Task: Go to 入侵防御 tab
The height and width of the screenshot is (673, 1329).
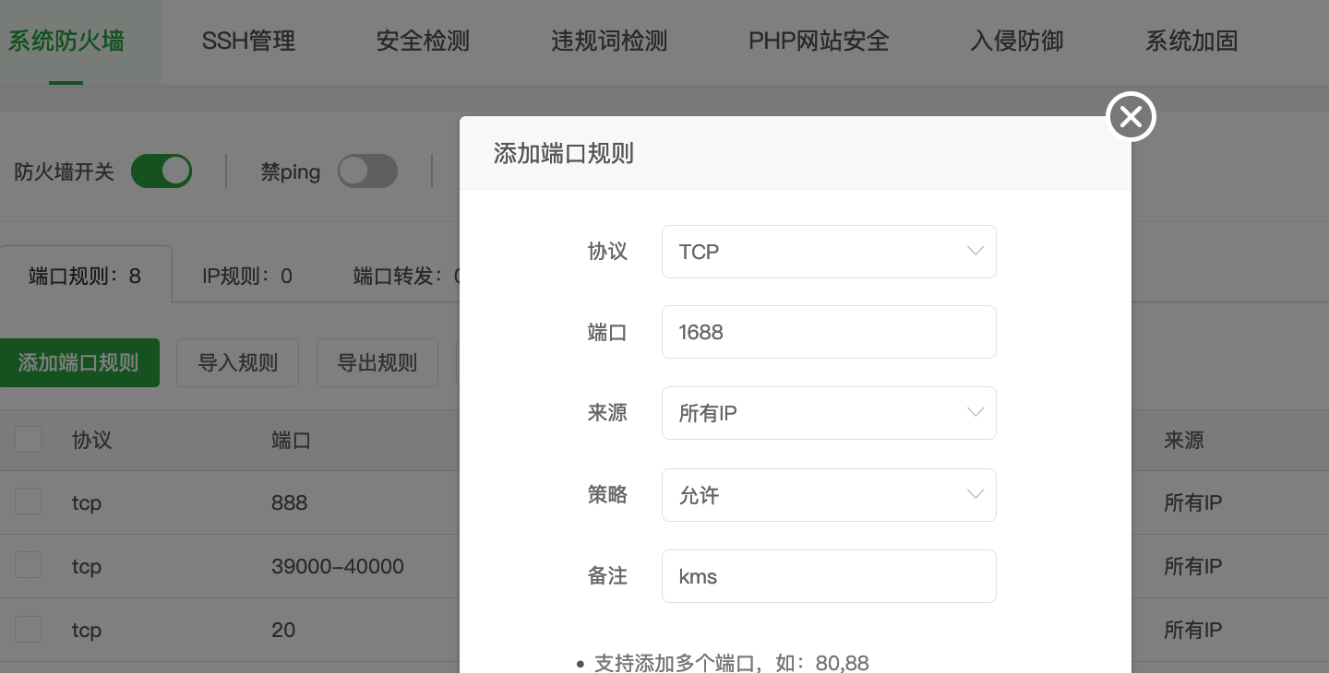Action: tap(1016, 41)
